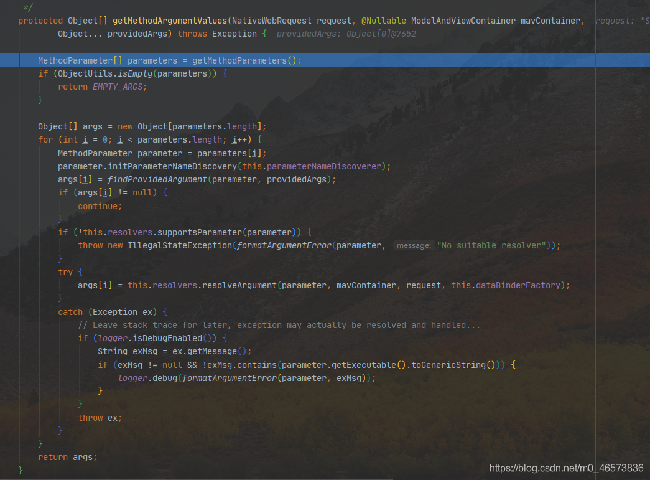Image resolution: width=650 pixels, height=480 pixels.
Task: Click the isEmpty call on ObjectUtils
Action: point(135,74)
